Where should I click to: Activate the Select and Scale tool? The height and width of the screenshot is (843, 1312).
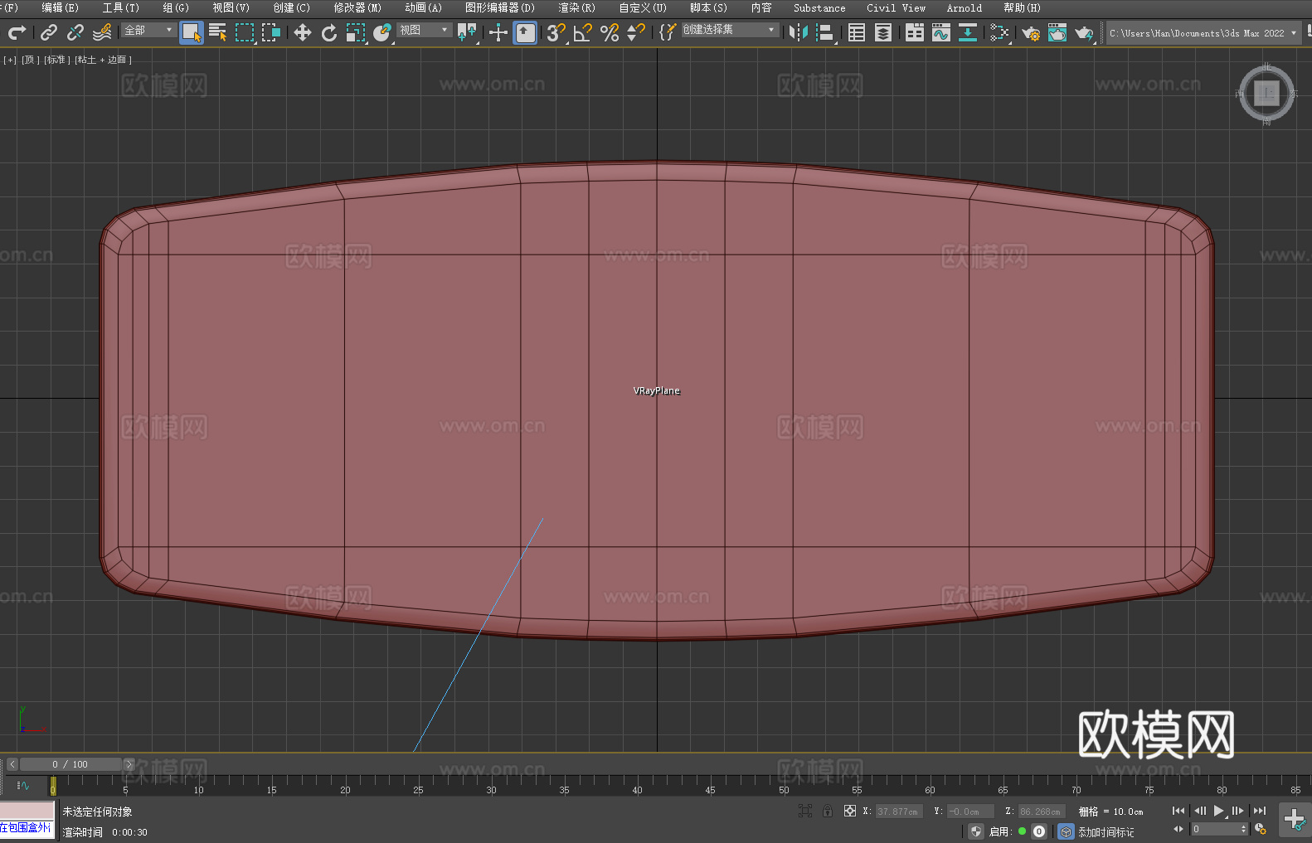tap(356, 32)
